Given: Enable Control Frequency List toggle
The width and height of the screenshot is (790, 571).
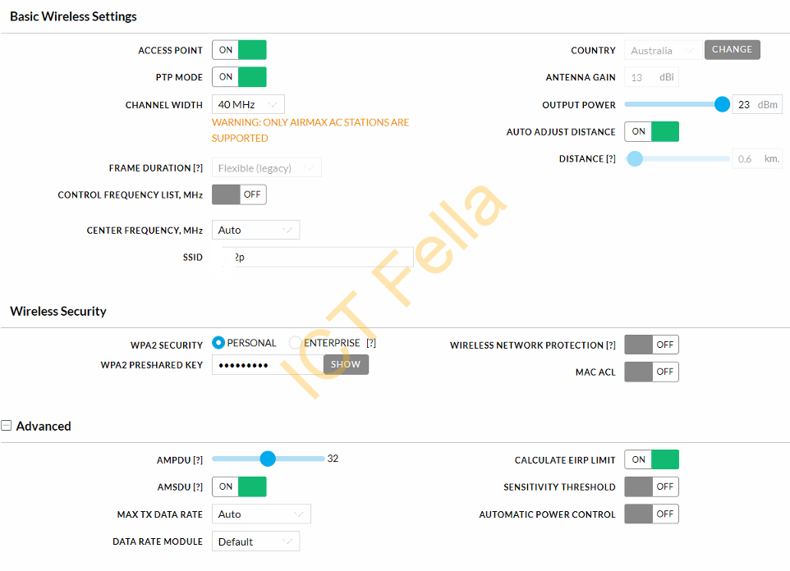Looking at the screenshot, I should [239, 194].
